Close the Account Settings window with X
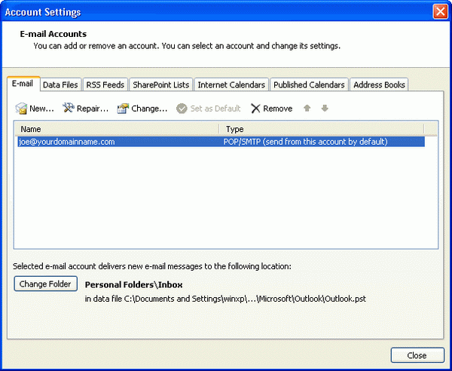 coord(439,11)
